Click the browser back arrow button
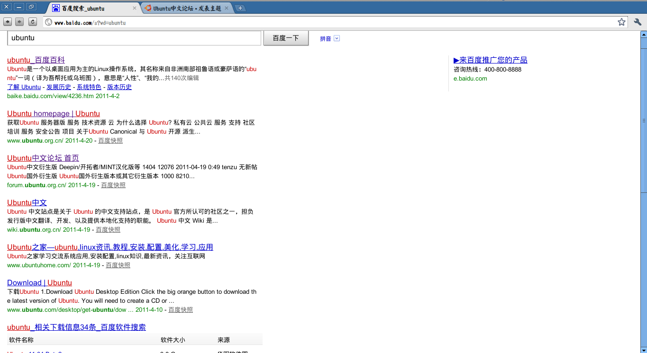The width and height of the screenshot is (647, 353). click(8, 22)
